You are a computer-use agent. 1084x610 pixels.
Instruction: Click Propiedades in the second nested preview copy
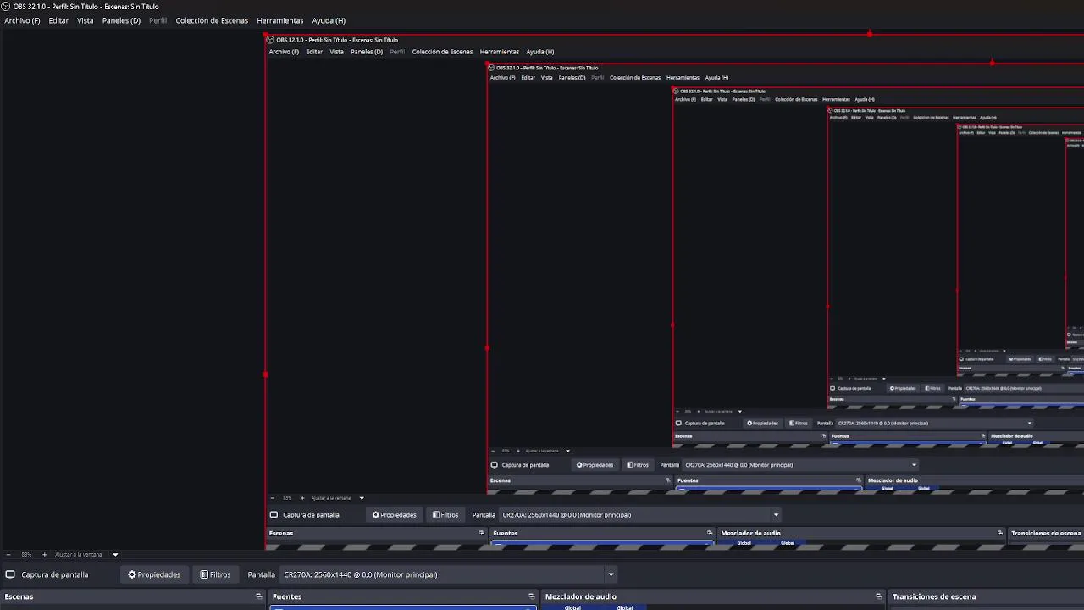[595, 465]
